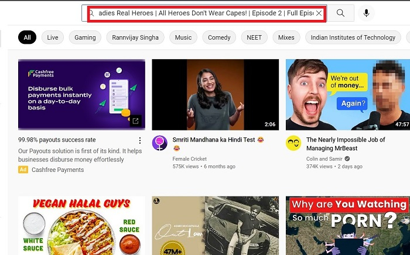
Task: Select the All filter chip
Action: 27,37
